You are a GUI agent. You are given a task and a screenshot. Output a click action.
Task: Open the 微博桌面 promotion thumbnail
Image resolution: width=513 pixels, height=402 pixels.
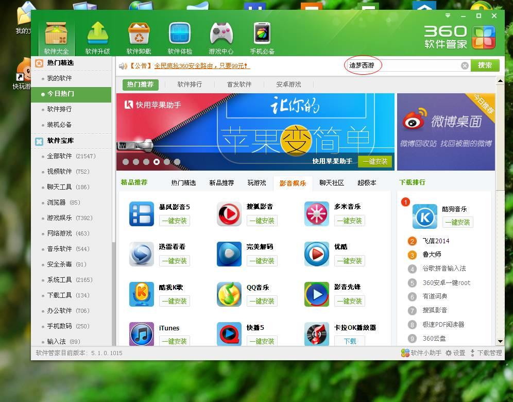point(446,132)
